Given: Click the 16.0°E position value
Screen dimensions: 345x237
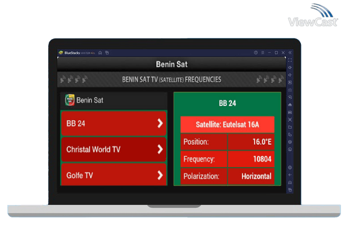Looking at the screenshot, I should click(262, 142).
